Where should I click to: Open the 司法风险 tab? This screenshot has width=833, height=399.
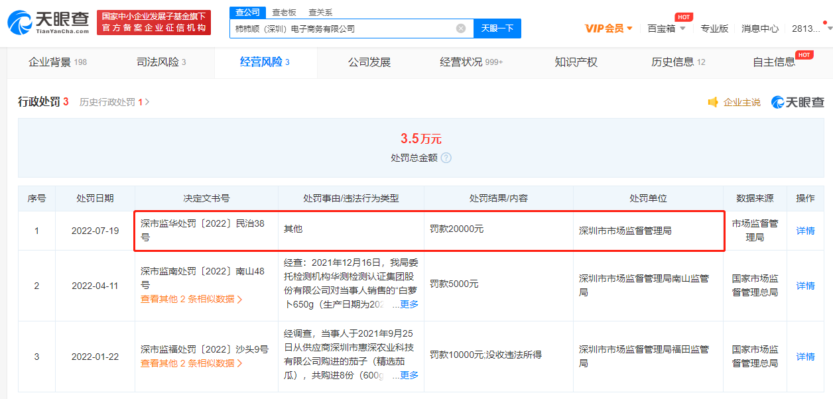(161, 62)
